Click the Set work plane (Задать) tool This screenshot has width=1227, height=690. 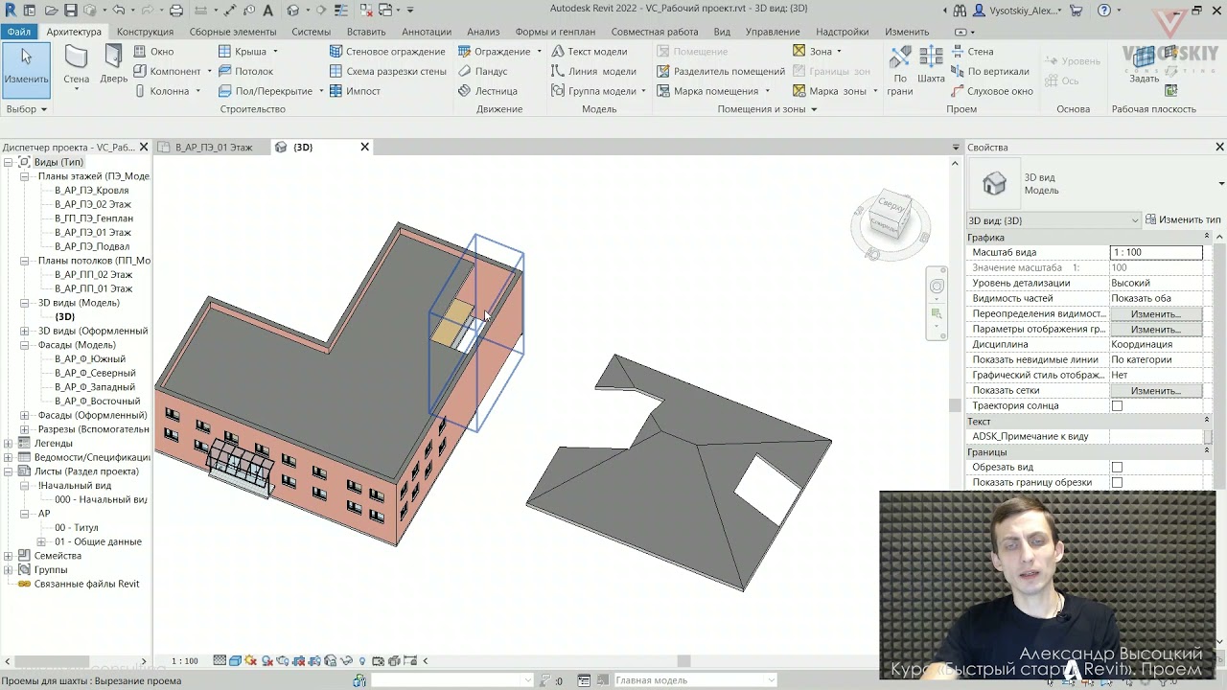(1144, 64)
